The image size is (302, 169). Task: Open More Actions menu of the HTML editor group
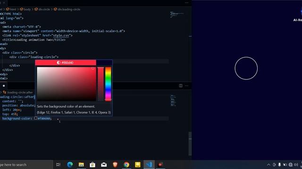point(186,3)
